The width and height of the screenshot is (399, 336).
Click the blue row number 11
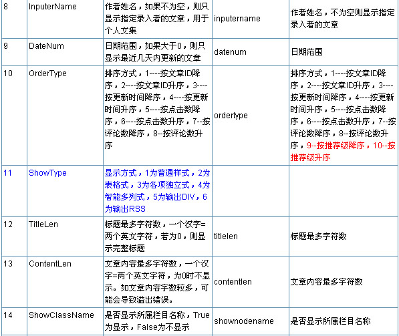7,173
